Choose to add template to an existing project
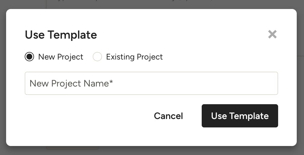The width and height of the screenshot is (304, 155). (97, 57)
